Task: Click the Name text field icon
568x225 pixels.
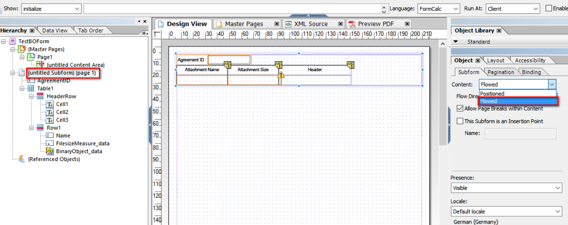Action: point(50,135)
